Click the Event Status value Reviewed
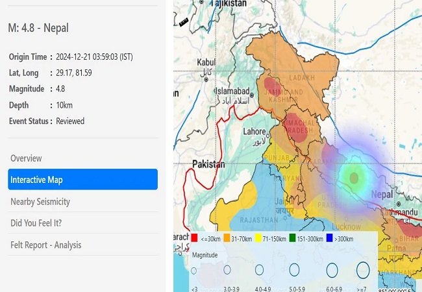This screenshot has height=292, width=422. tap(70, 121)
